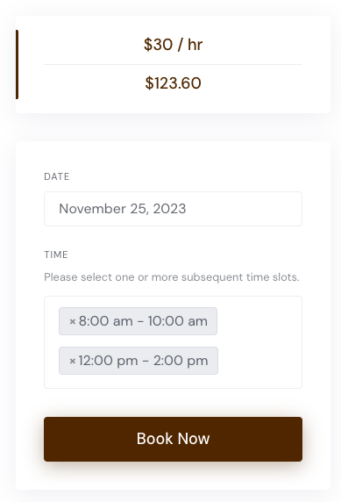
Task: Click the brown accent bar on price card
Action: coord(17,64)
